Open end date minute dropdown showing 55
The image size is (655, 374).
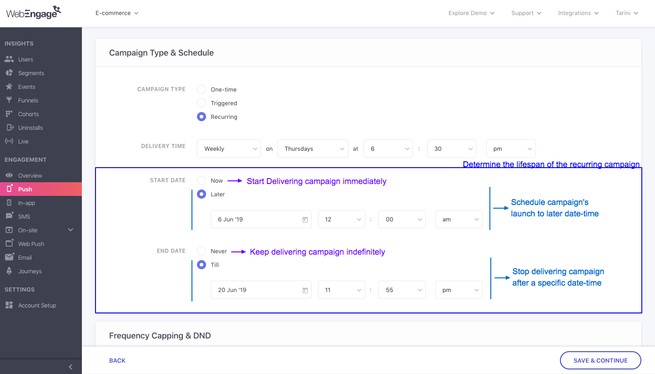tap(402, 290)
